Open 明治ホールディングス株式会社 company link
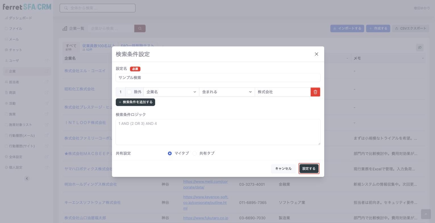The width and height of the screenshot is (435, 223). tap(91, 184)
